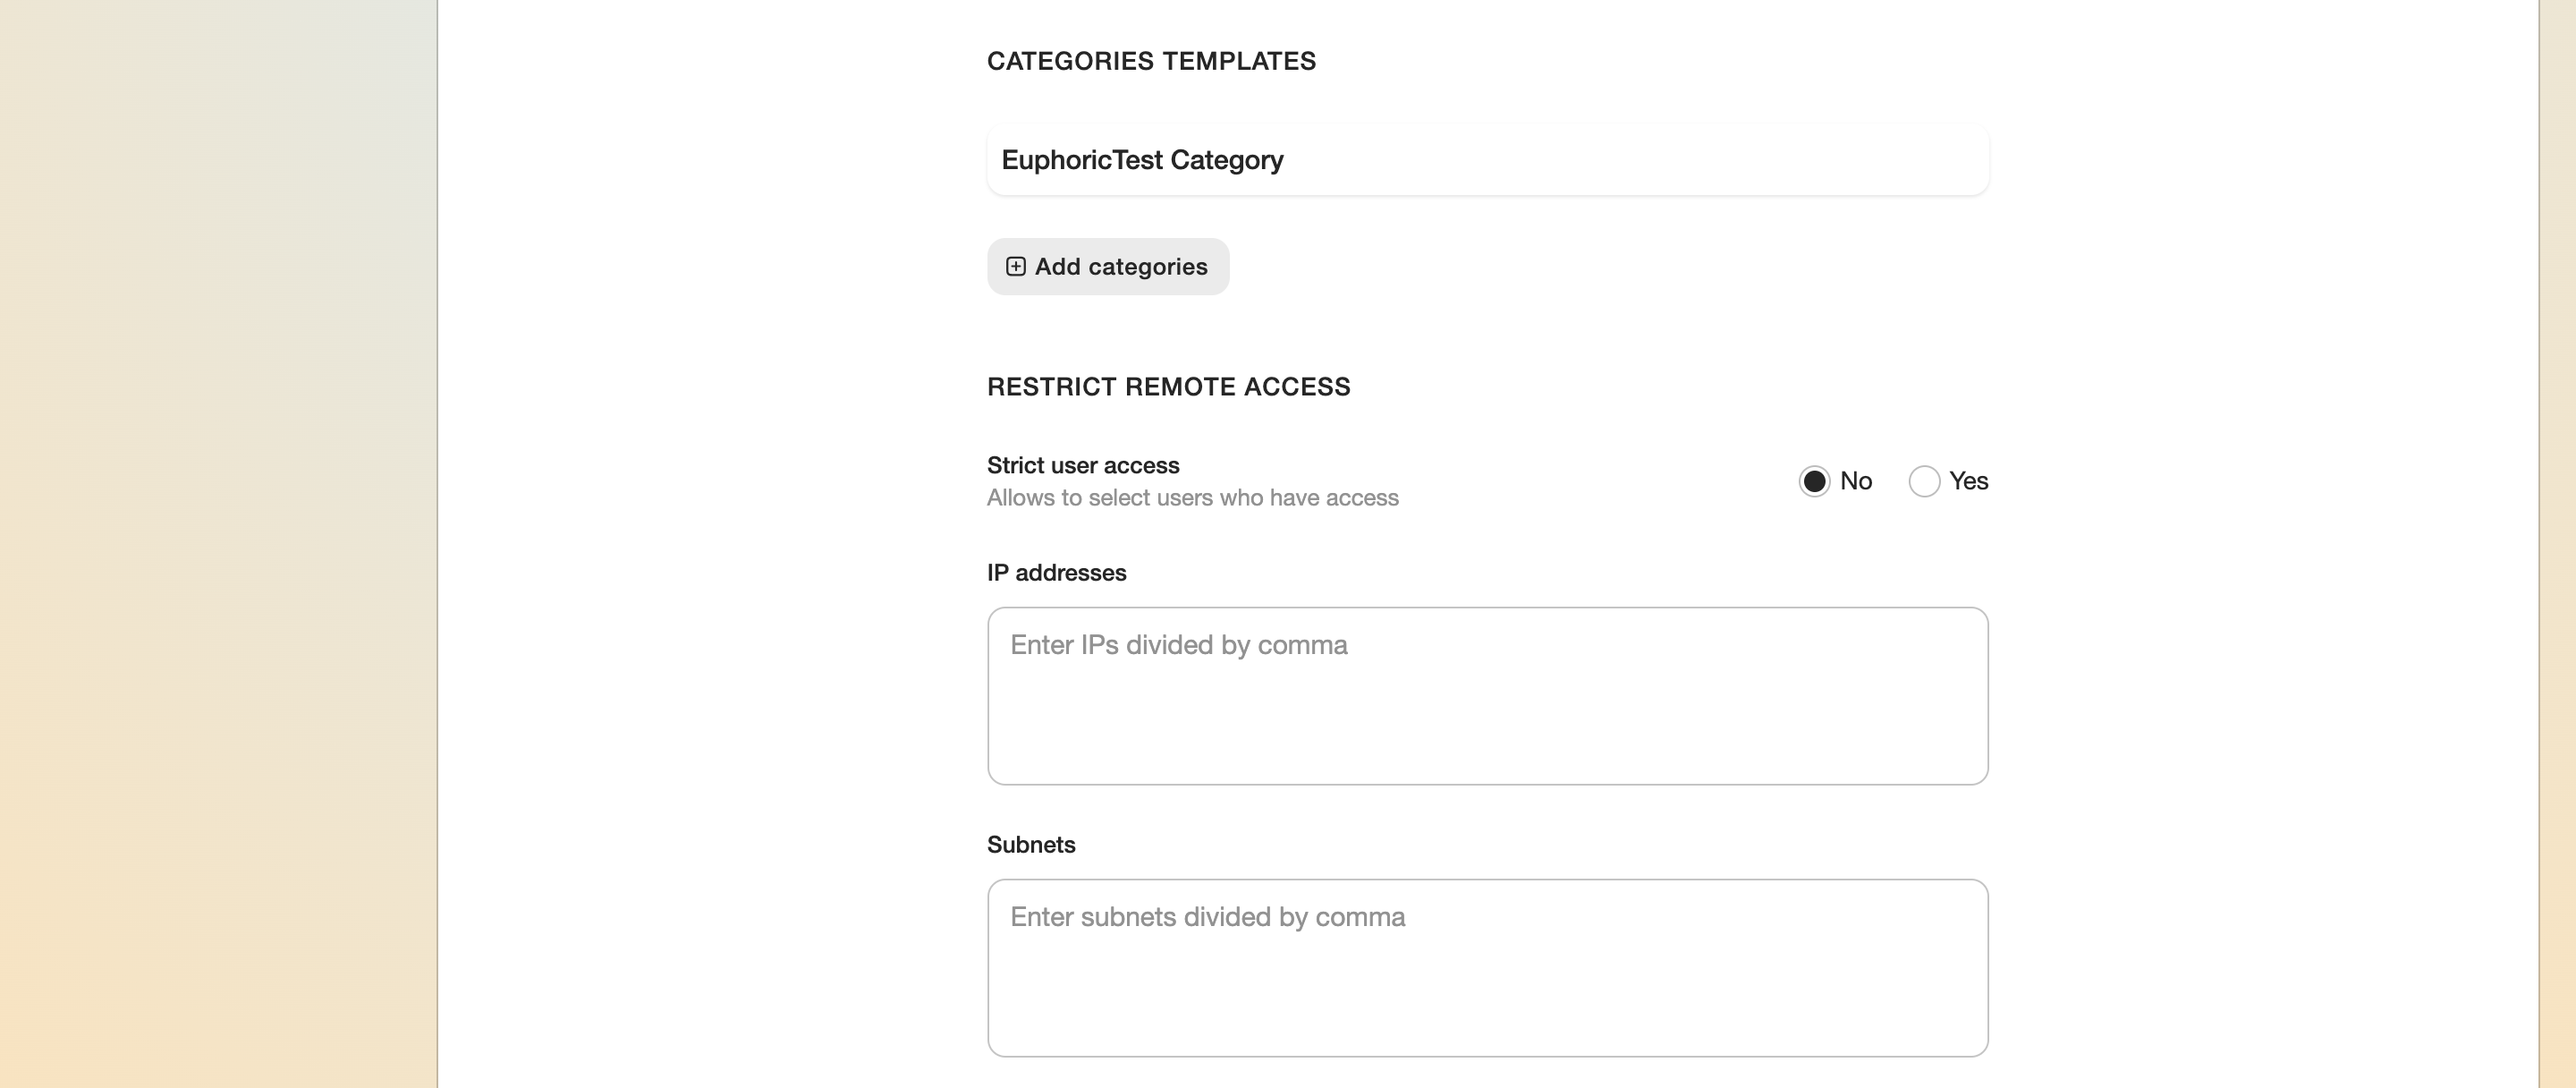
Task: Click the "IP addresses" field label
Action: (x=1056, y=573)
